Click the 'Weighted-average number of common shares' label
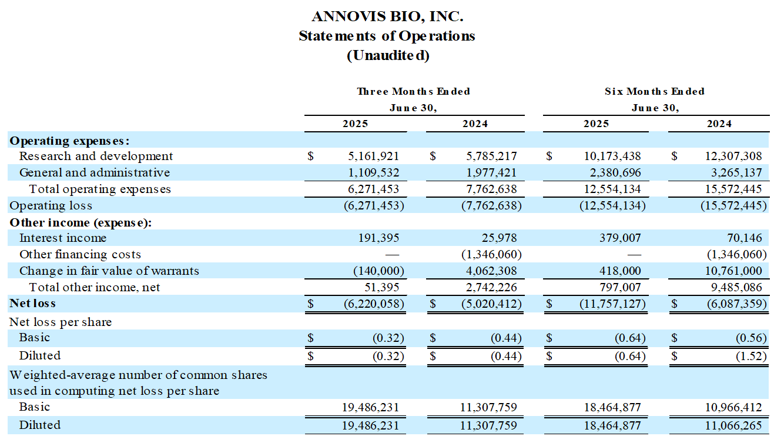Viewport: 774px width, 436px height. 138,375
